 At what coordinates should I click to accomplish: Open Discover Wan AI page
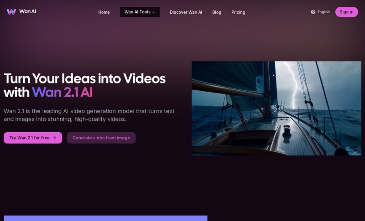click(x=186, y=12)
